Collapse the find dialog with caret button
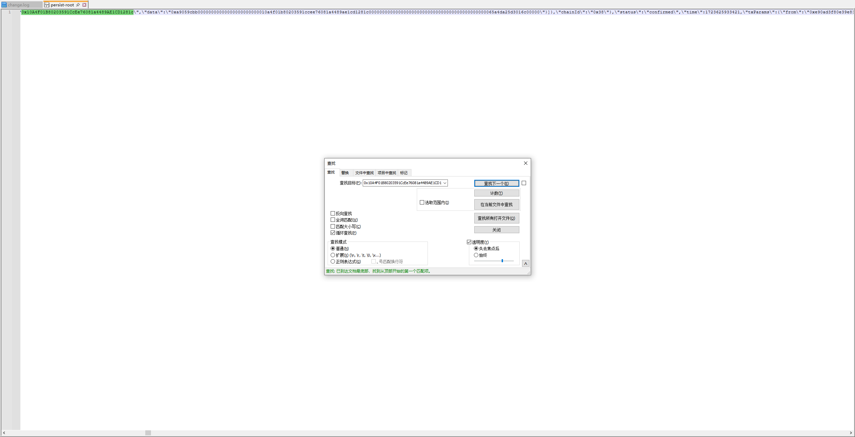This screenshot has height=437, width=855. (x=525, y=264)
